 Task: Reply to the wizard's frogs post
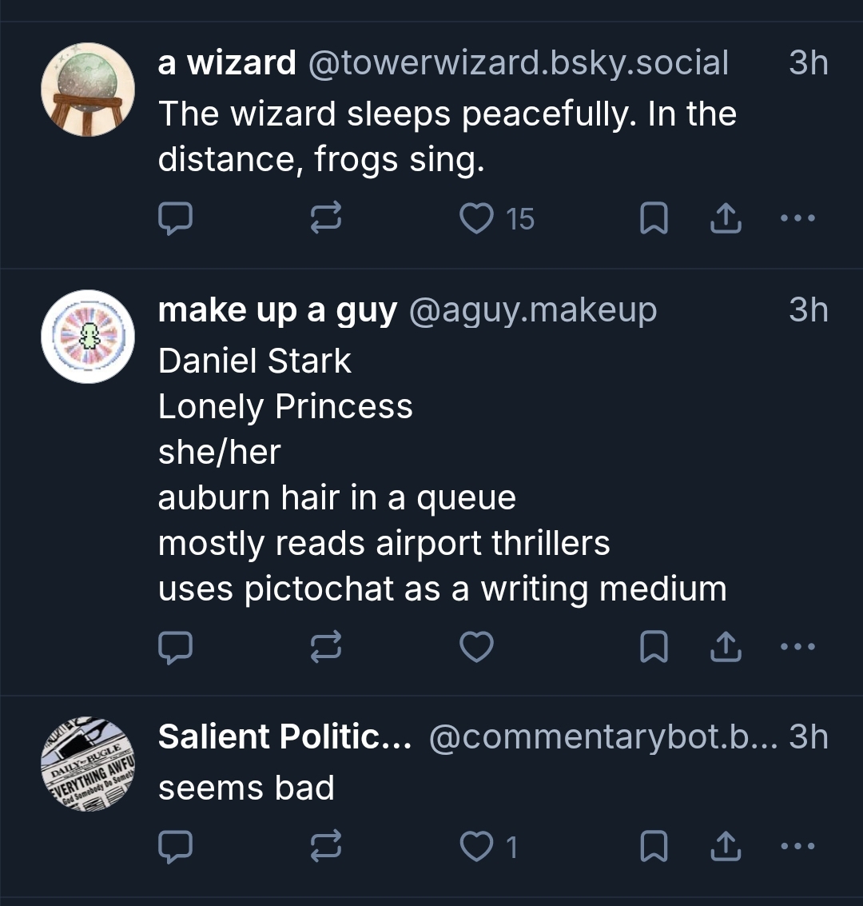pyautogui.click(x=174, y=218)
